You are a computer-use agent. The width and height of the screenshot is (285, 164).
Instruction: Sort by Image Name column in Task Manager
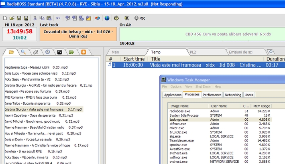point(188,106)
